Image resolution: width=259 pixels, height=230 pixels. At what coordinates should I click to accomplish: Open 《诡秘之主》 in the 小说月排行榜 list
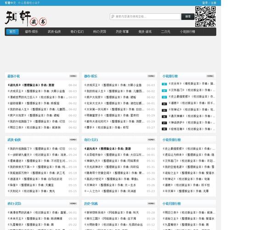[x=188, y=218]
